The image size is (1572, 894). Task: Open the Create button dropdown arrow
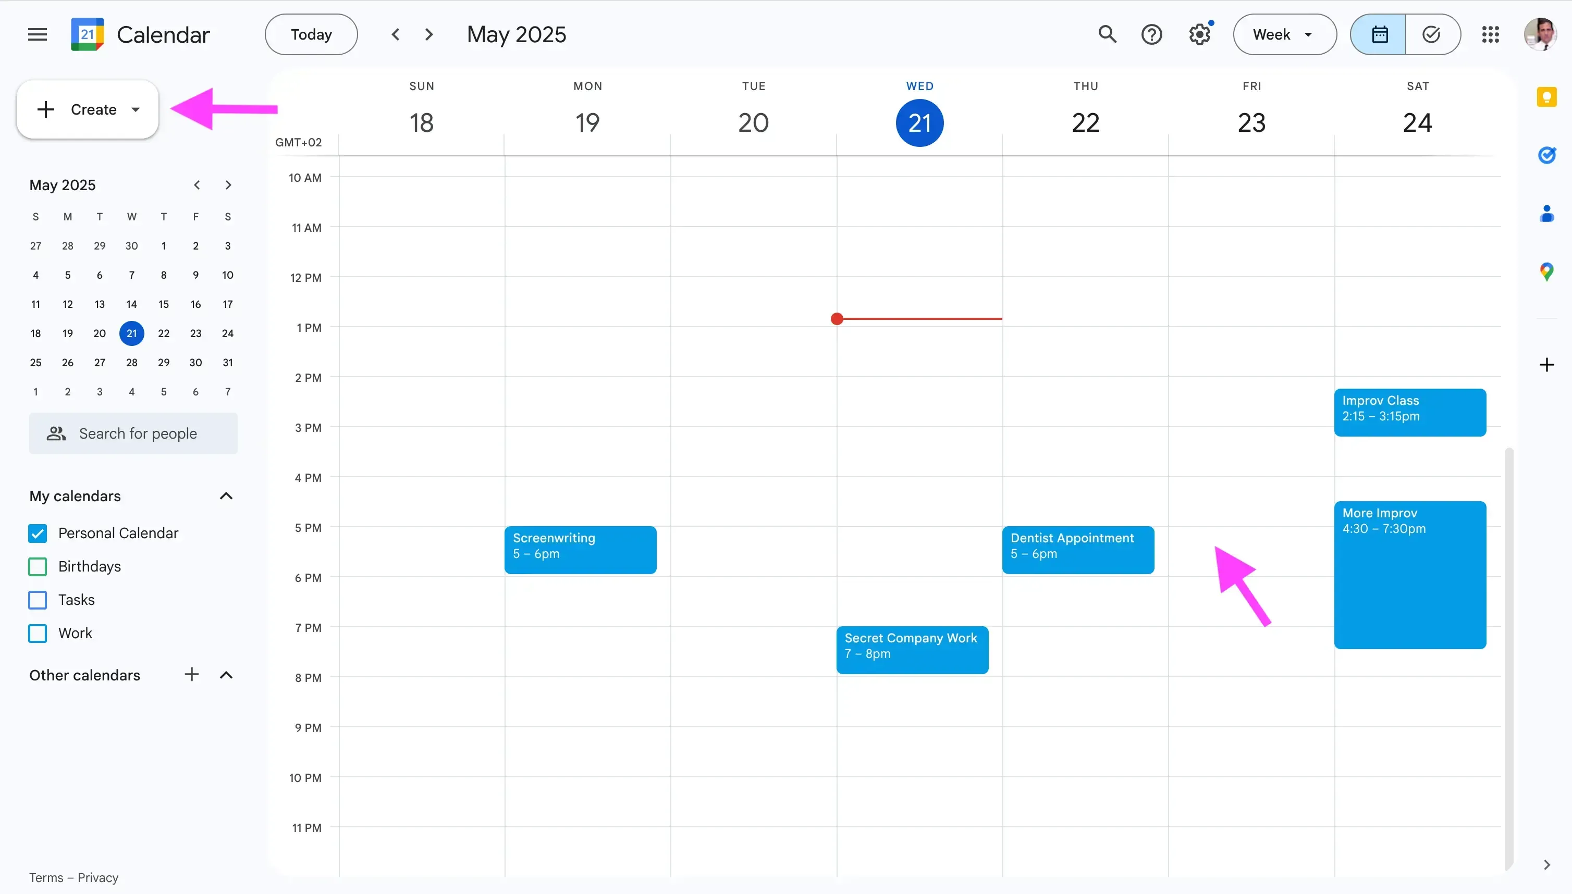tap(135, 109)
